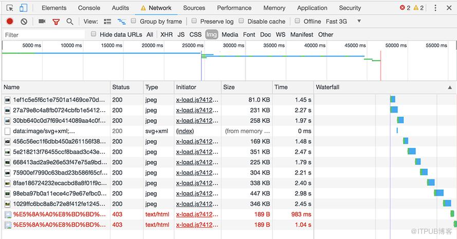Click broken image icon of first 403 row
Screen dimensions: 457x239
coord(8,214)
